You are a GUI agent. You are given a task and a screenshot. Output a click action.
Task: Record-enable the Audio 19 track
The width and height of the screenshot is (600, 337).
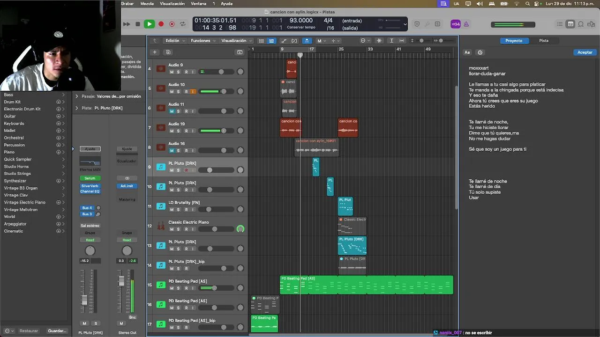click(186, 131)
